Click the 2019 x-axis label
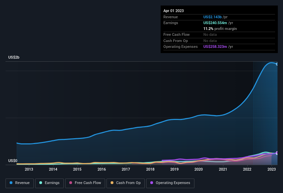Screen dimensions: 283x193 (174, 169)
